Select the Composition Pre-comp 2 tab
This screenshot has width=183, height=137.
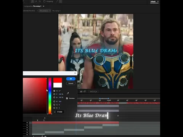(33, 6)
